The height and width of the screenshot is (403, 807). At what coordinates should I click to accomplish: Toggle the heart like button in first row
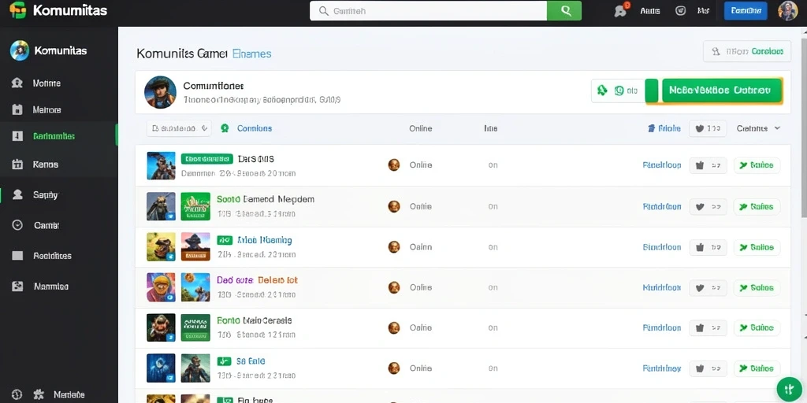[x=708, y=165]
